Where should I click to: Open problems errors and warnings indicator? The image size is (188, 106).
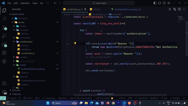[x=28, y=98]
